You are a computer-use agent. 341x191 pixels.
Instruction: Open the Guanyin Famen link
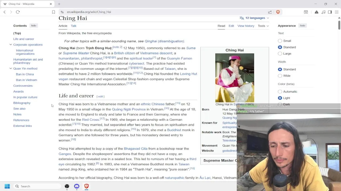click(x=179, y=58)
